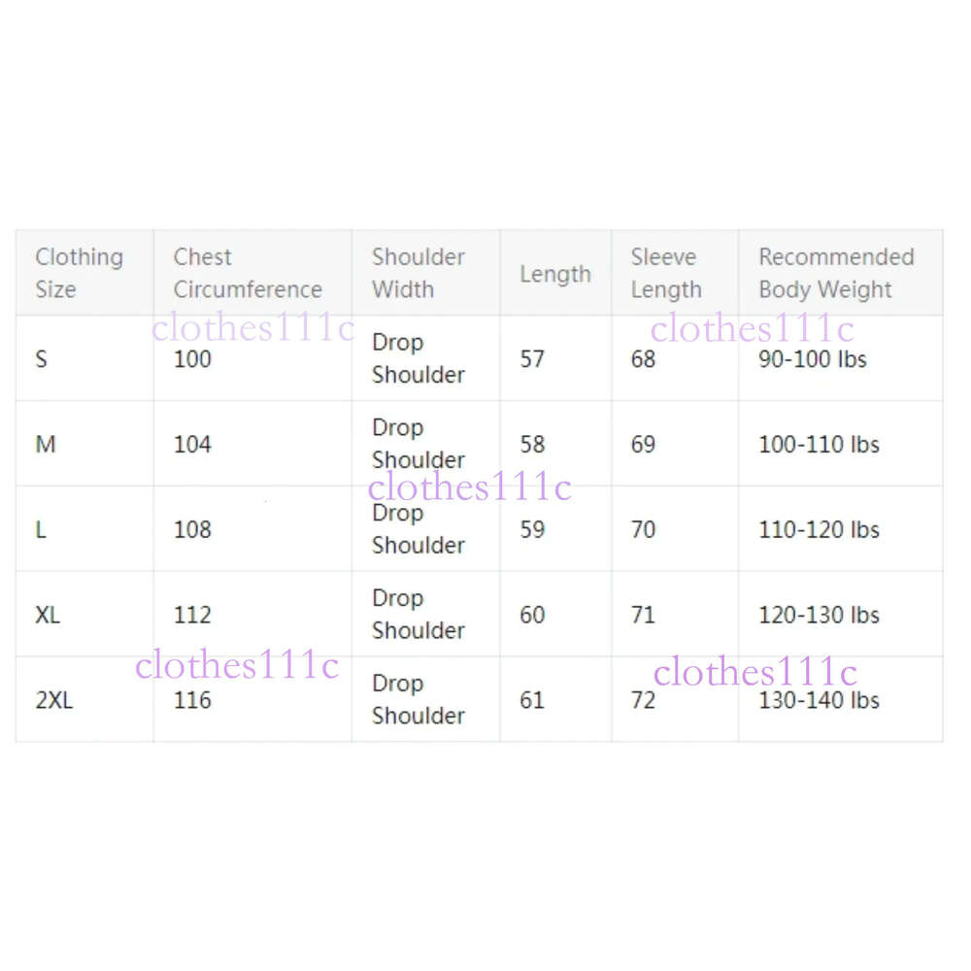Click the length value 59
This screenshot has height=971, width=971.
click(x=532, y=529)
